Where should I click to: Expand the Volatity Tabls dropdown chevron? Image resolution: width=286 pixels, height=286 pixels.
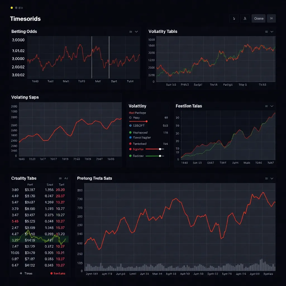click(x=272, y=32)
